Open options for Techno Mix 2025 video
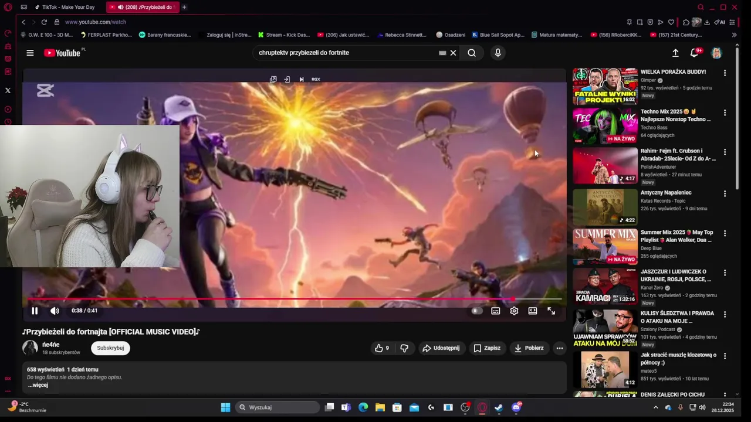Screen dimensions: 751x422 coord(725,113)
